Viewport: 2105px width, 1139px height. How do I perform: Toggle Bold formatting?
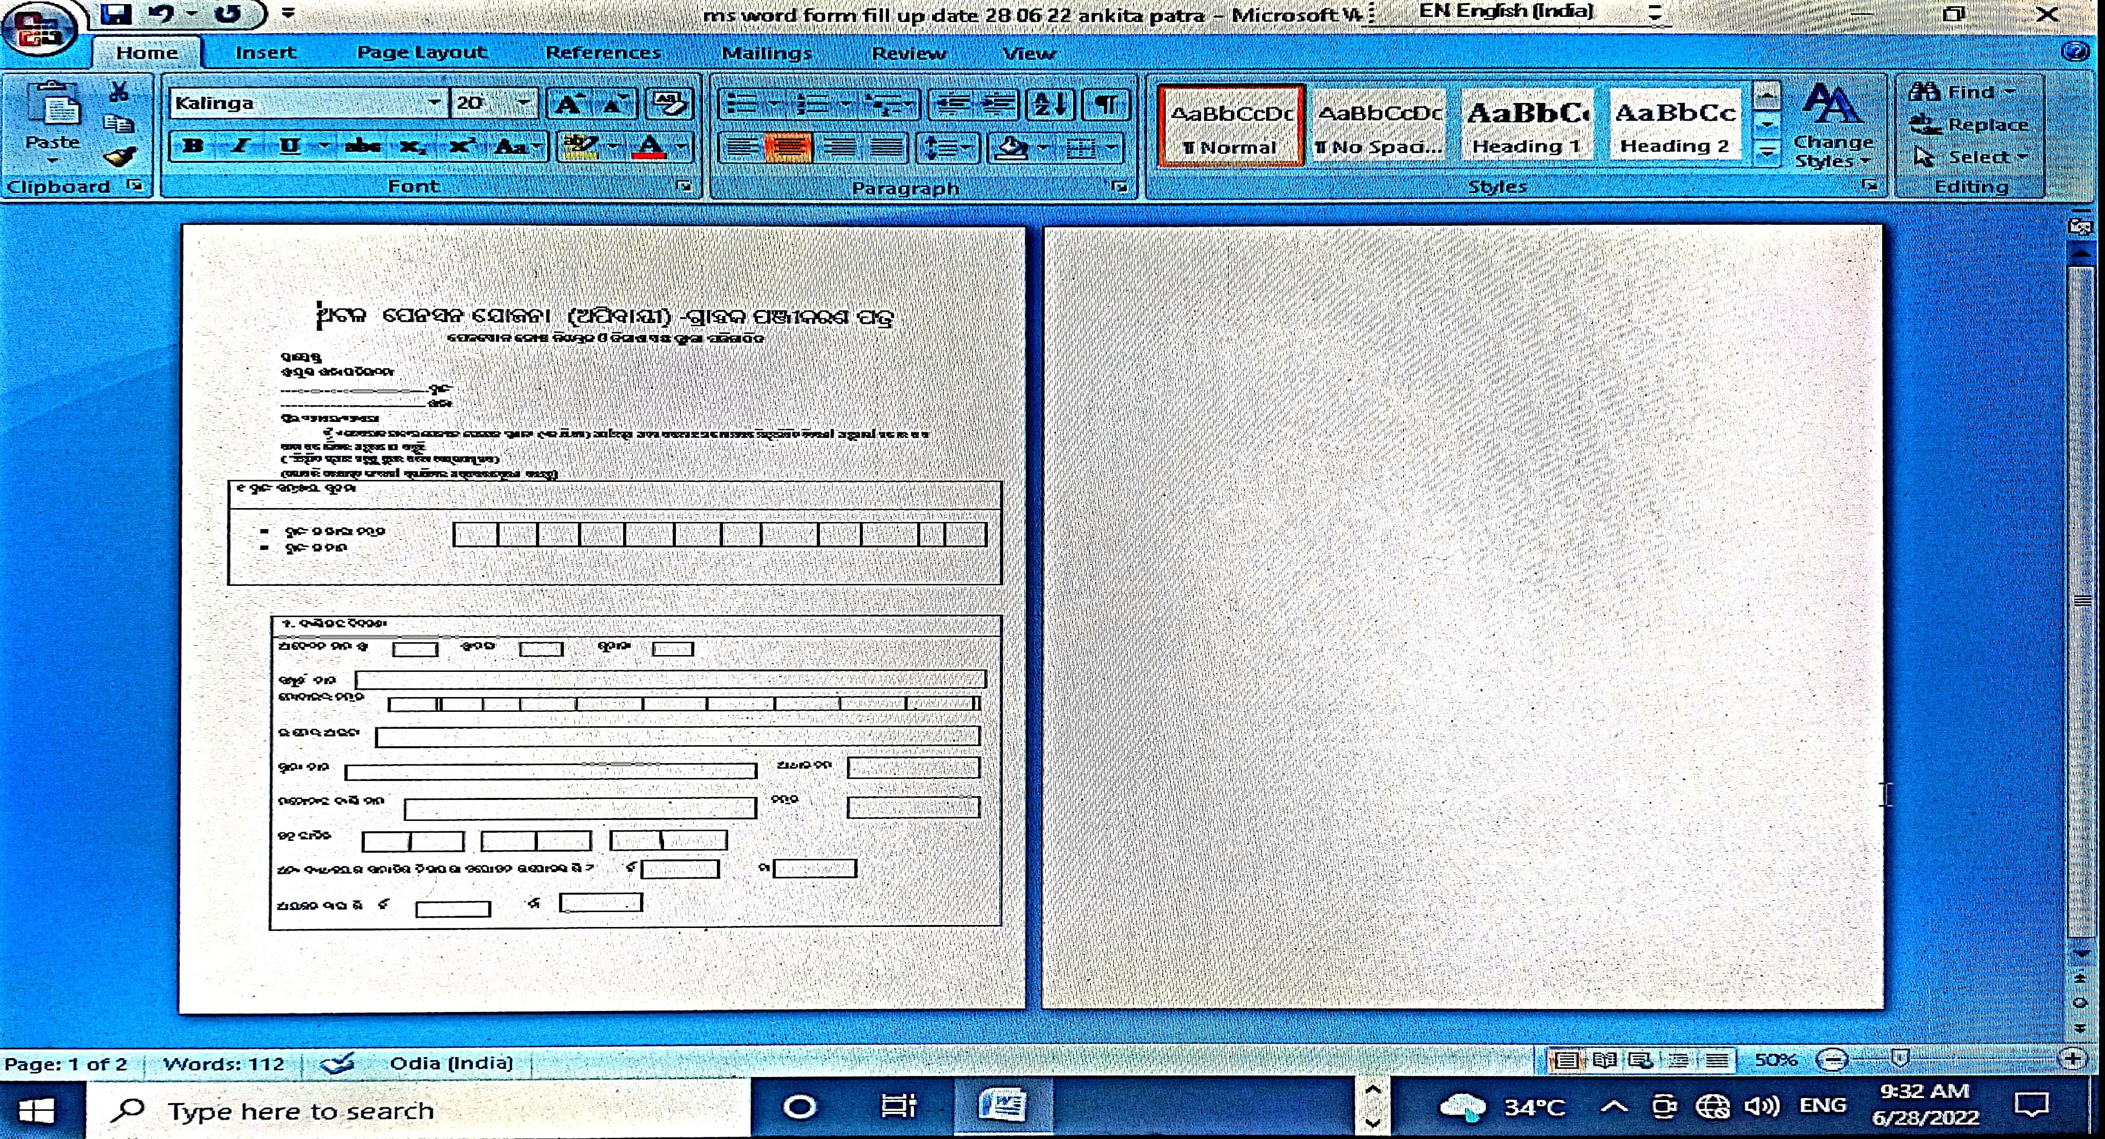click(193, 147)
